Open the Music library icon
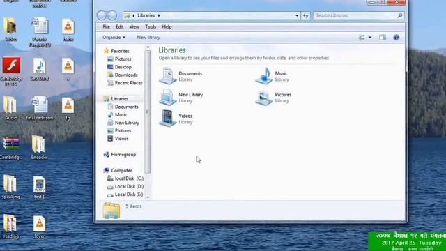The image size is (446, 251). point(264,76)
